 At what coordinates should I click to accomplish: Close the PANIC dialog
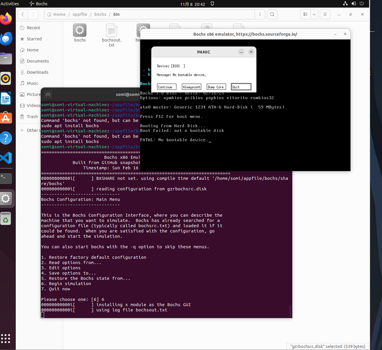(251, 52)
